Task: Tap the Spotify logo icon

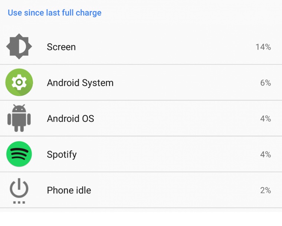Action: coord(19,154)
